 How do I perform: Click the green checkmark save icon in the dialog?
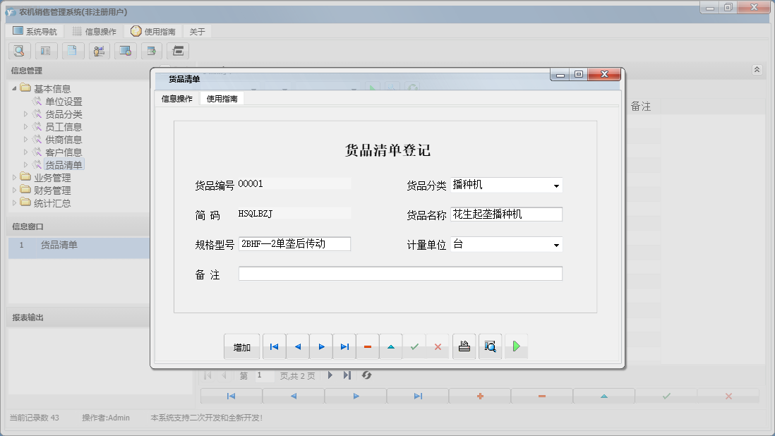415,346
